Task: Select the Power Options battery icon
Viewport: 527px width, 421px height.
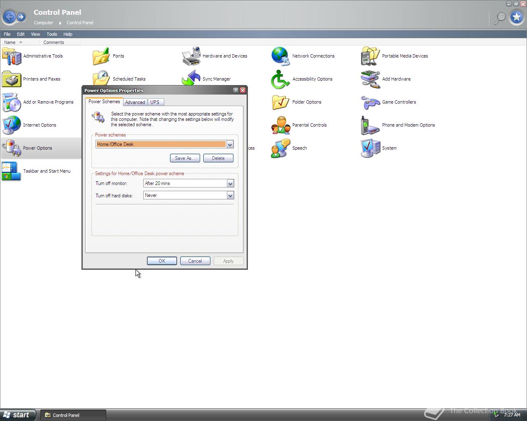Action: (12, 148)
